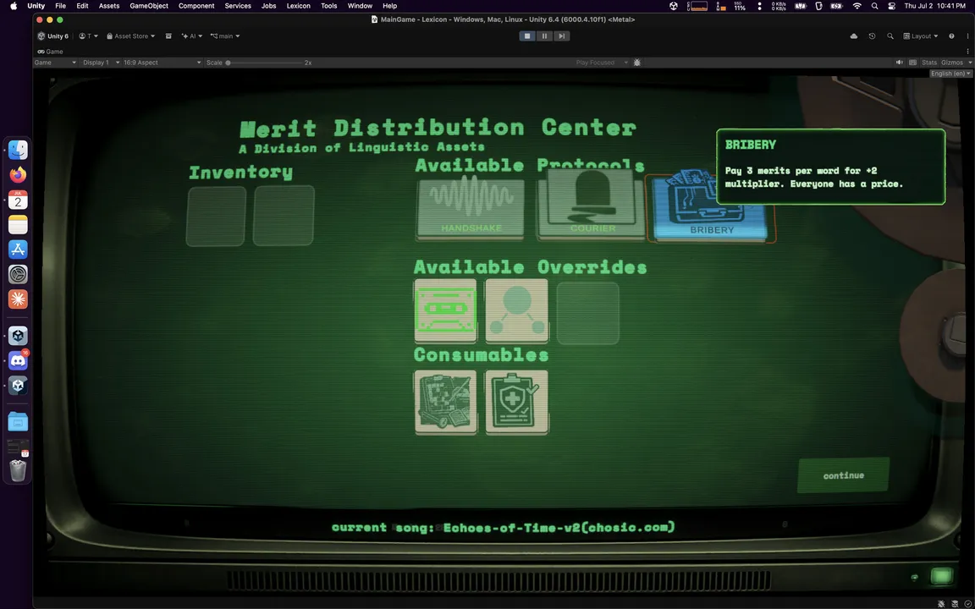975x609 pixels.
Task: Open the Assets menu
Action: point(109,6)
